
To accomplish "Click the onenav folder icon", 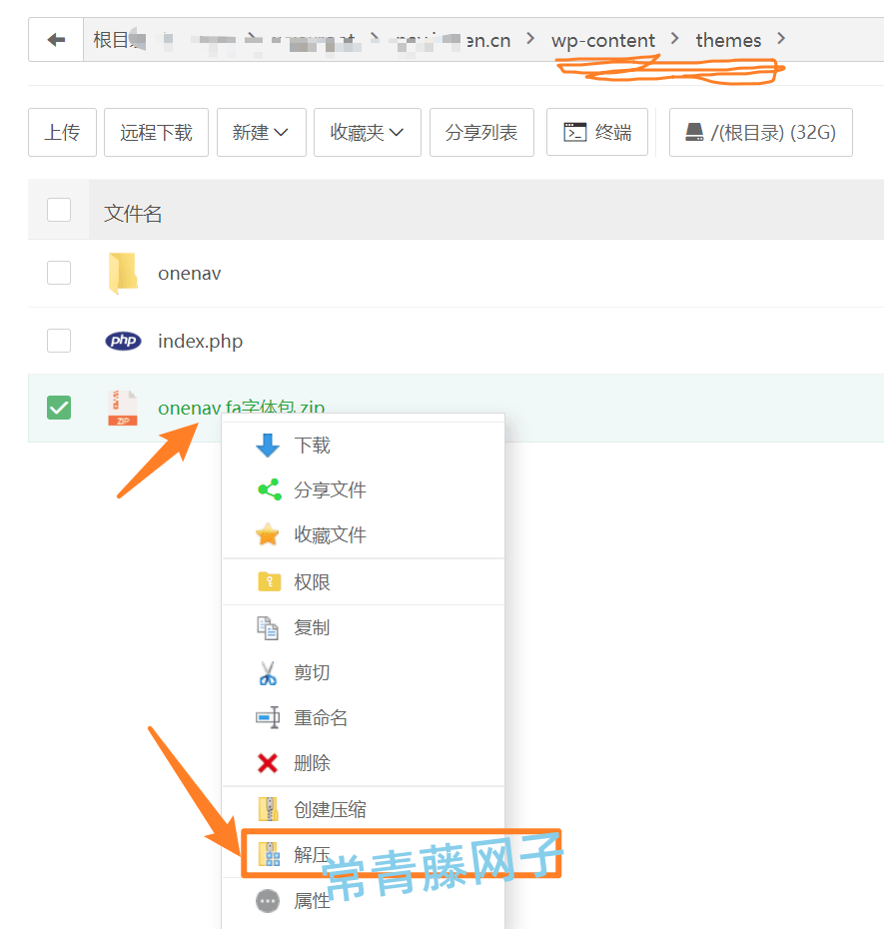I will [x=123, y=273].
